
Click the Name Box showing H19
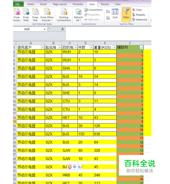(28, 29)
